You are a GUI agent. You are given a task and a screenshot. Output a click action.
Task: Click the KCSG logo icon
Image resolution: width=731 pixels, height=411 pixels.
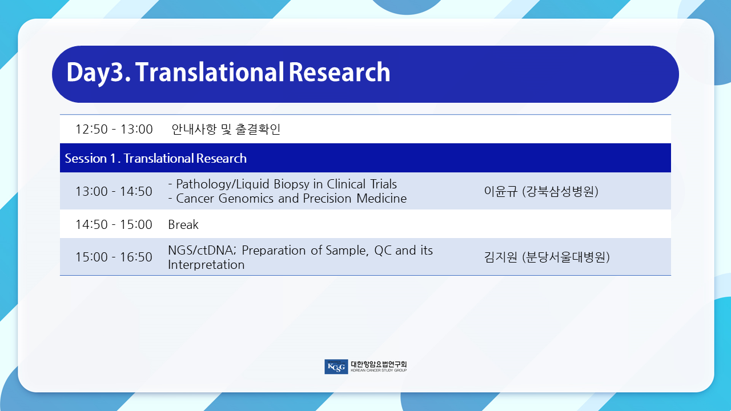click(x=336, y=366)
